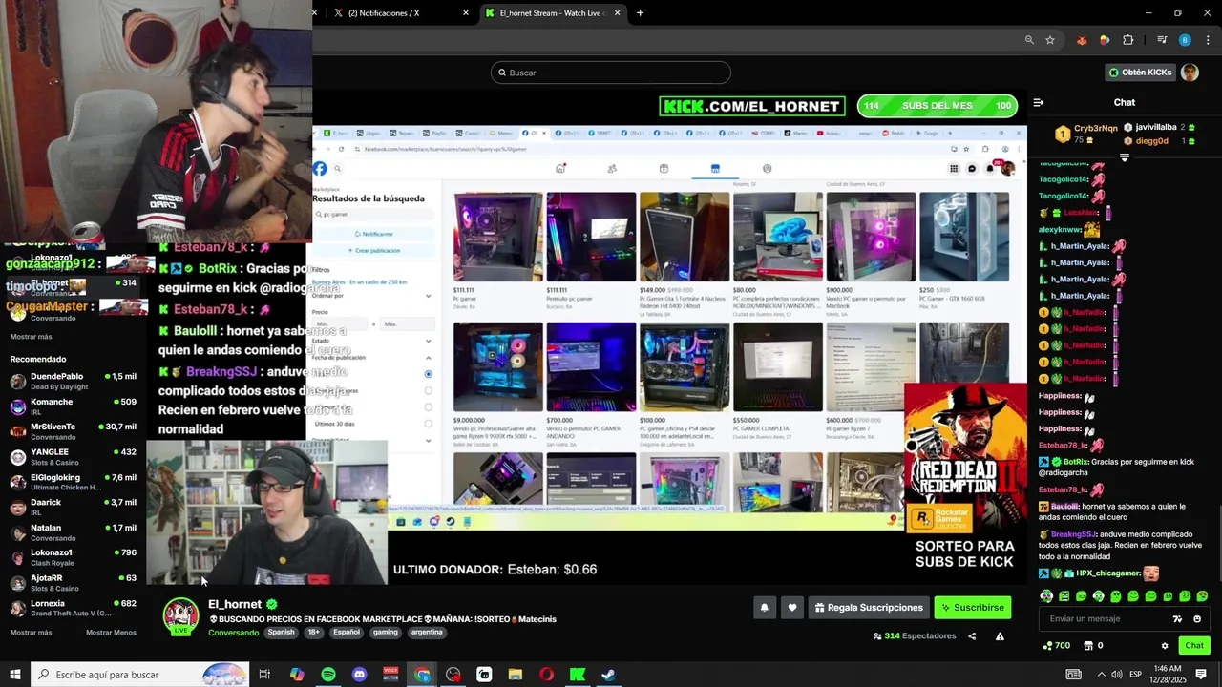The image size is (1222, 687).
Task: Click the Suscribirse button
Action: [972, 608]
